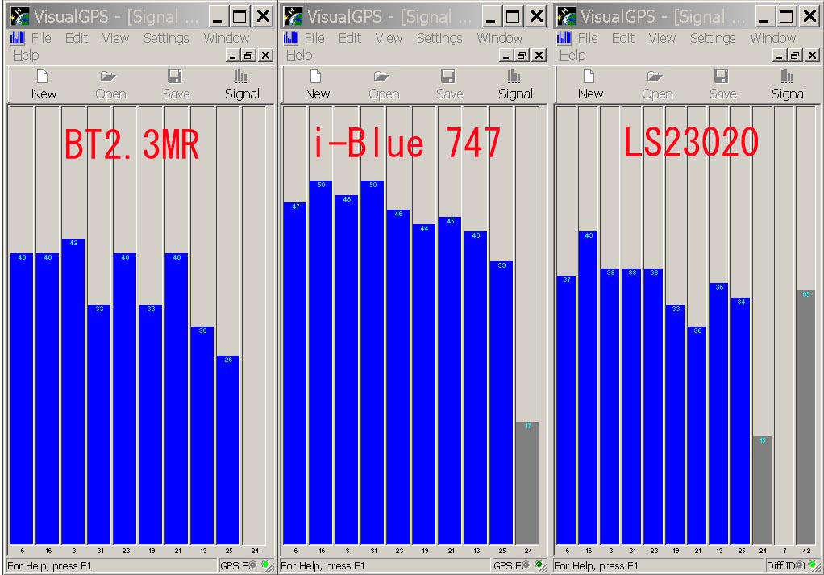Maximize the LS23020 VisualGPS window
The width and height of the screenshot is (824, 575).
tap(786, 17)
